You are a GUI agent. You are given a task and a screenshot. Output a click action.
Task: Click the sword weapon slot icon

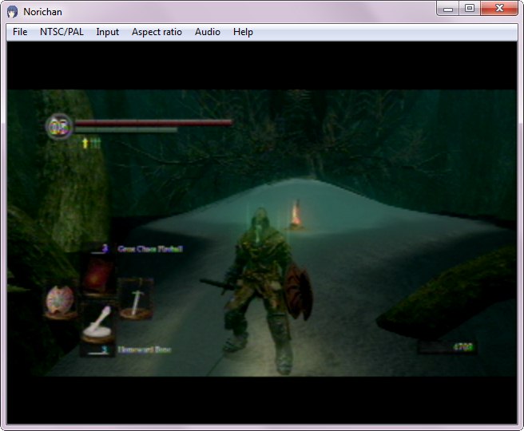tap(136, 299)
